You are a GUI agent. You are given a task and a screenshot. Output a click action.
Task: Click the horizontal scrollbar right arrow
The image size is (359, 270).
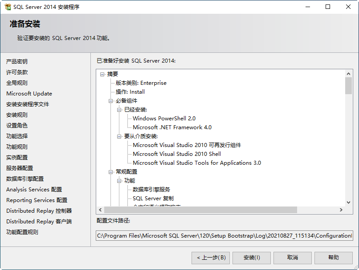coord(341,210)
